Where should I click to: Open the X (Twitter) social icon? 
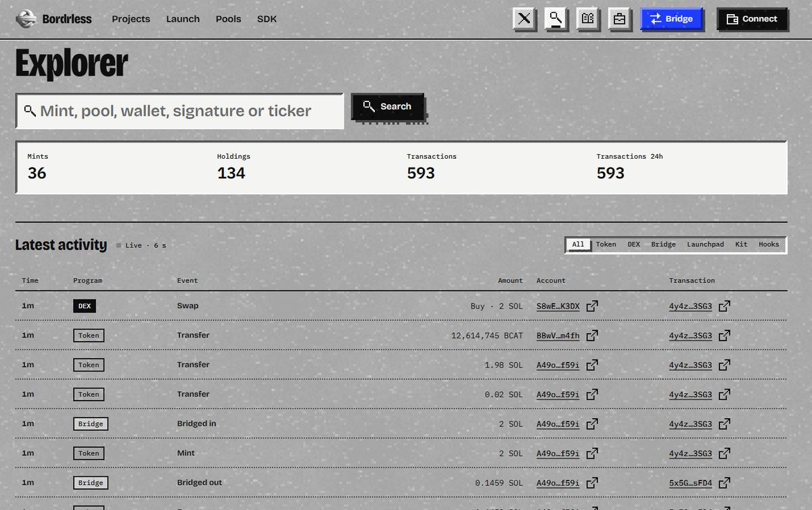coord(524,19)
